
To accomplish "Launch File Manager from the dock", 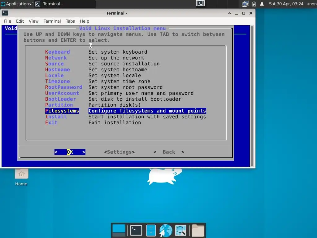I will (x=151, y=230).
